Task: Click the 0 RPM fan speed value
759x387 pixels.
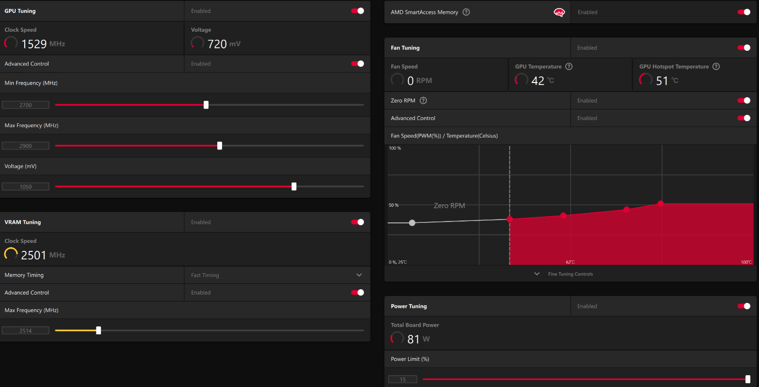Action: [420, 81]
